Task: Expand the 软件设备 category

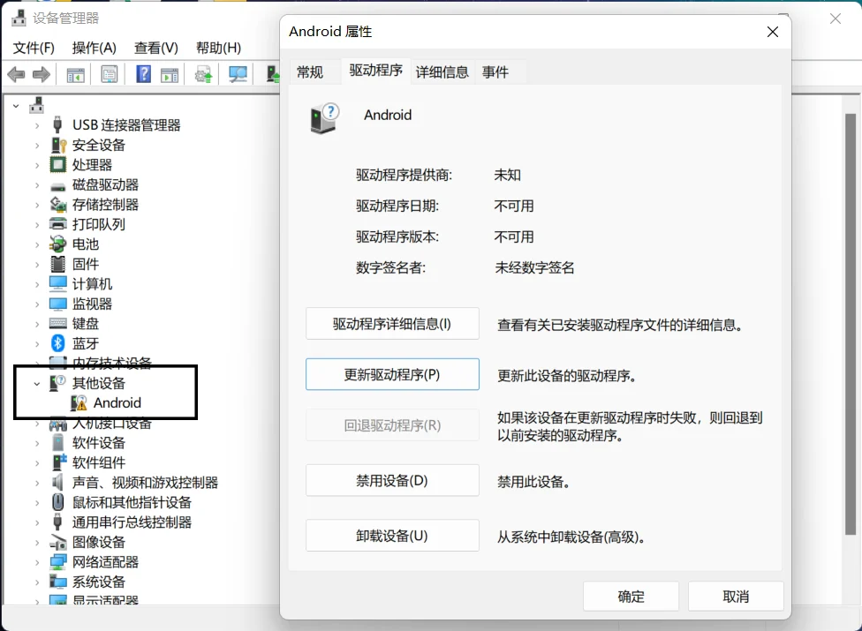Action: 37,443
